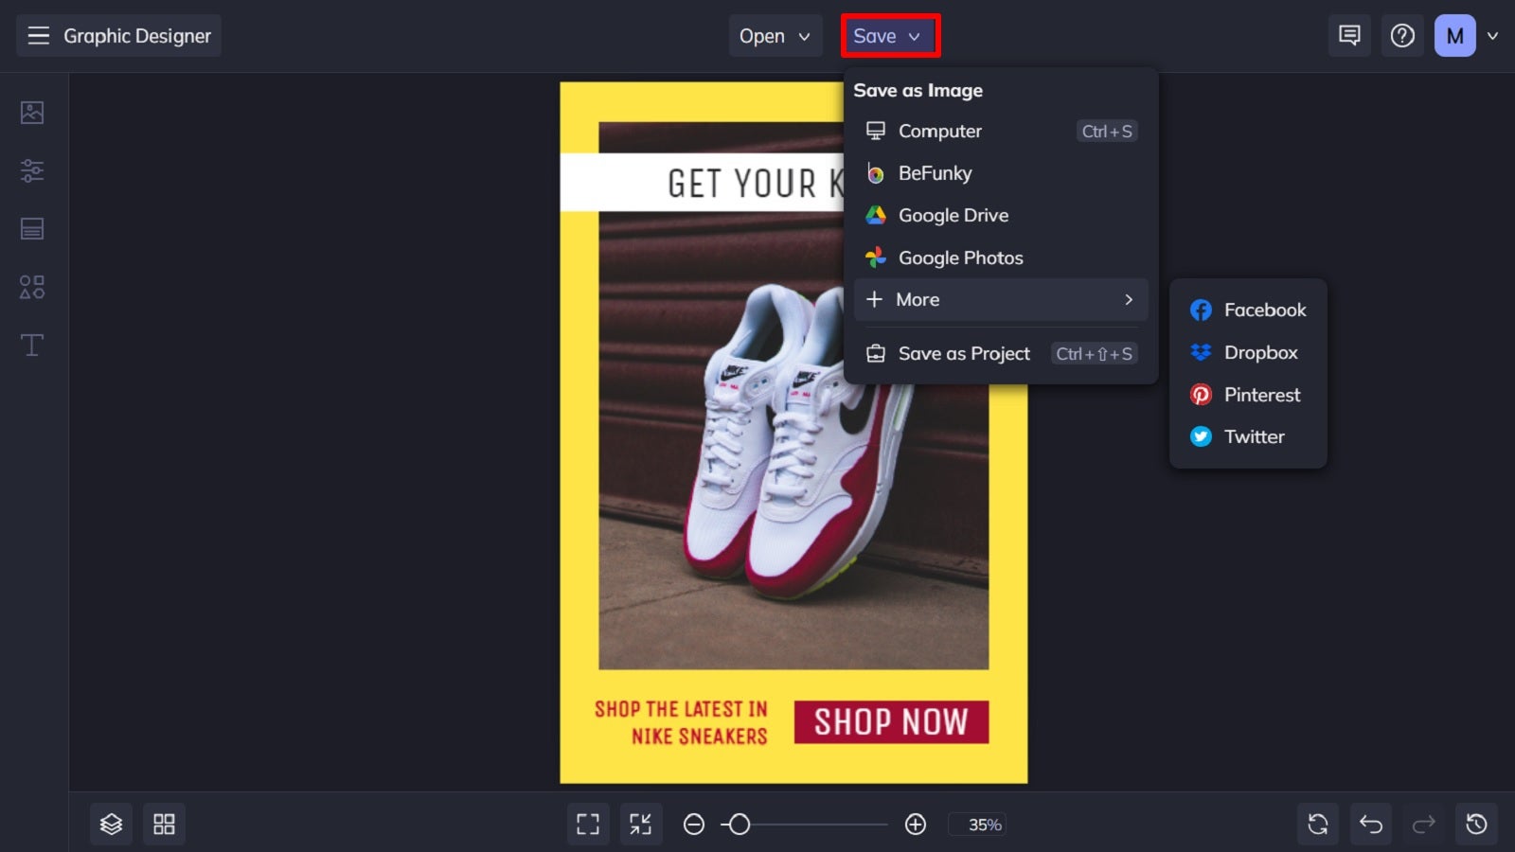Open the pages grid view

164,824
